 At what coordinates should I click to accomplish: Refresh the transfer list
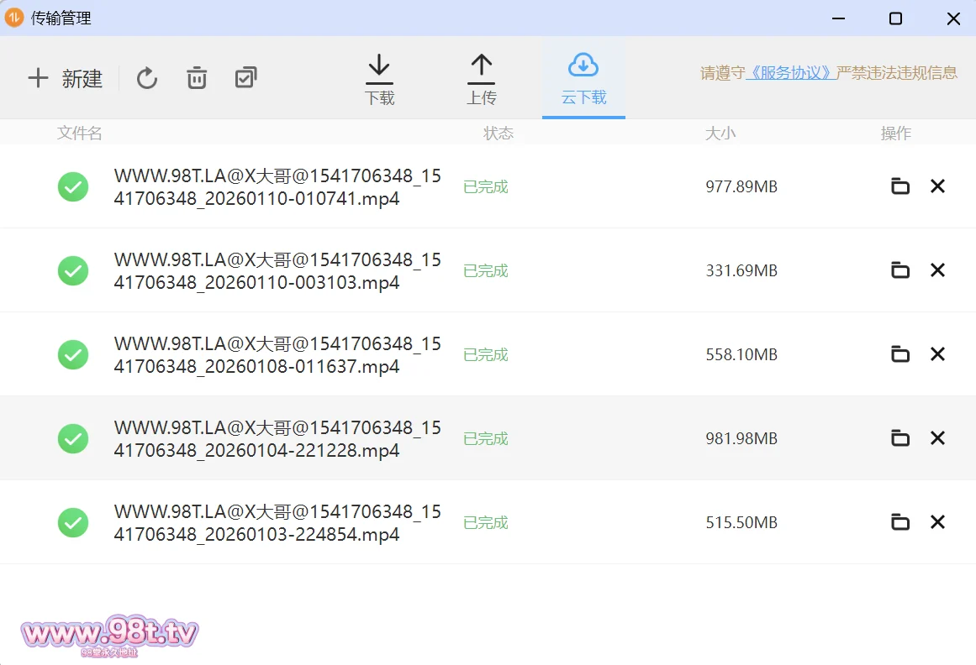(147, 79)
